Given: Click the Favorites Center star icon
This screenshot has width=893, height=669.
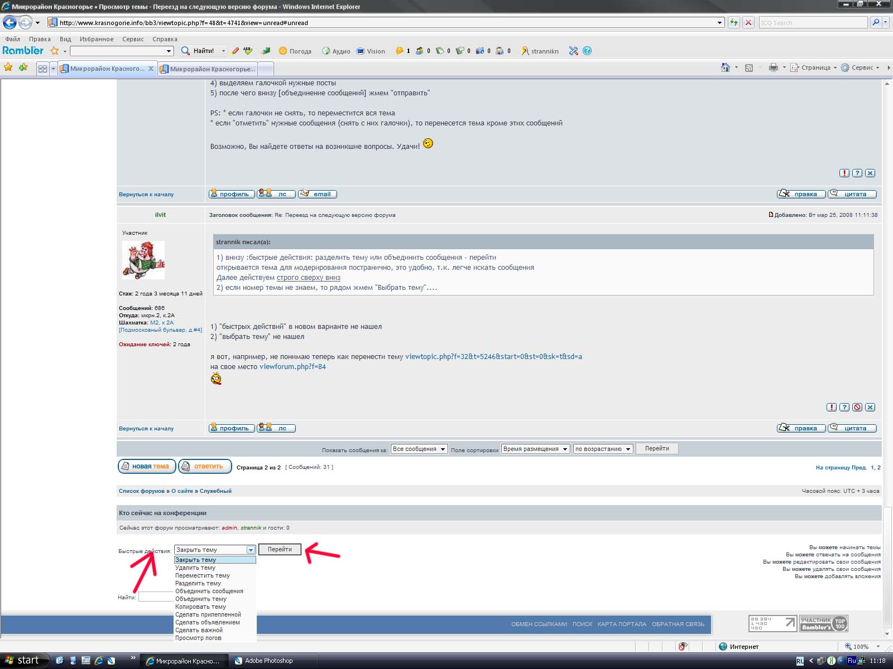Looking at the screenshot, I should pyautogui.click(x=8, y=67).
